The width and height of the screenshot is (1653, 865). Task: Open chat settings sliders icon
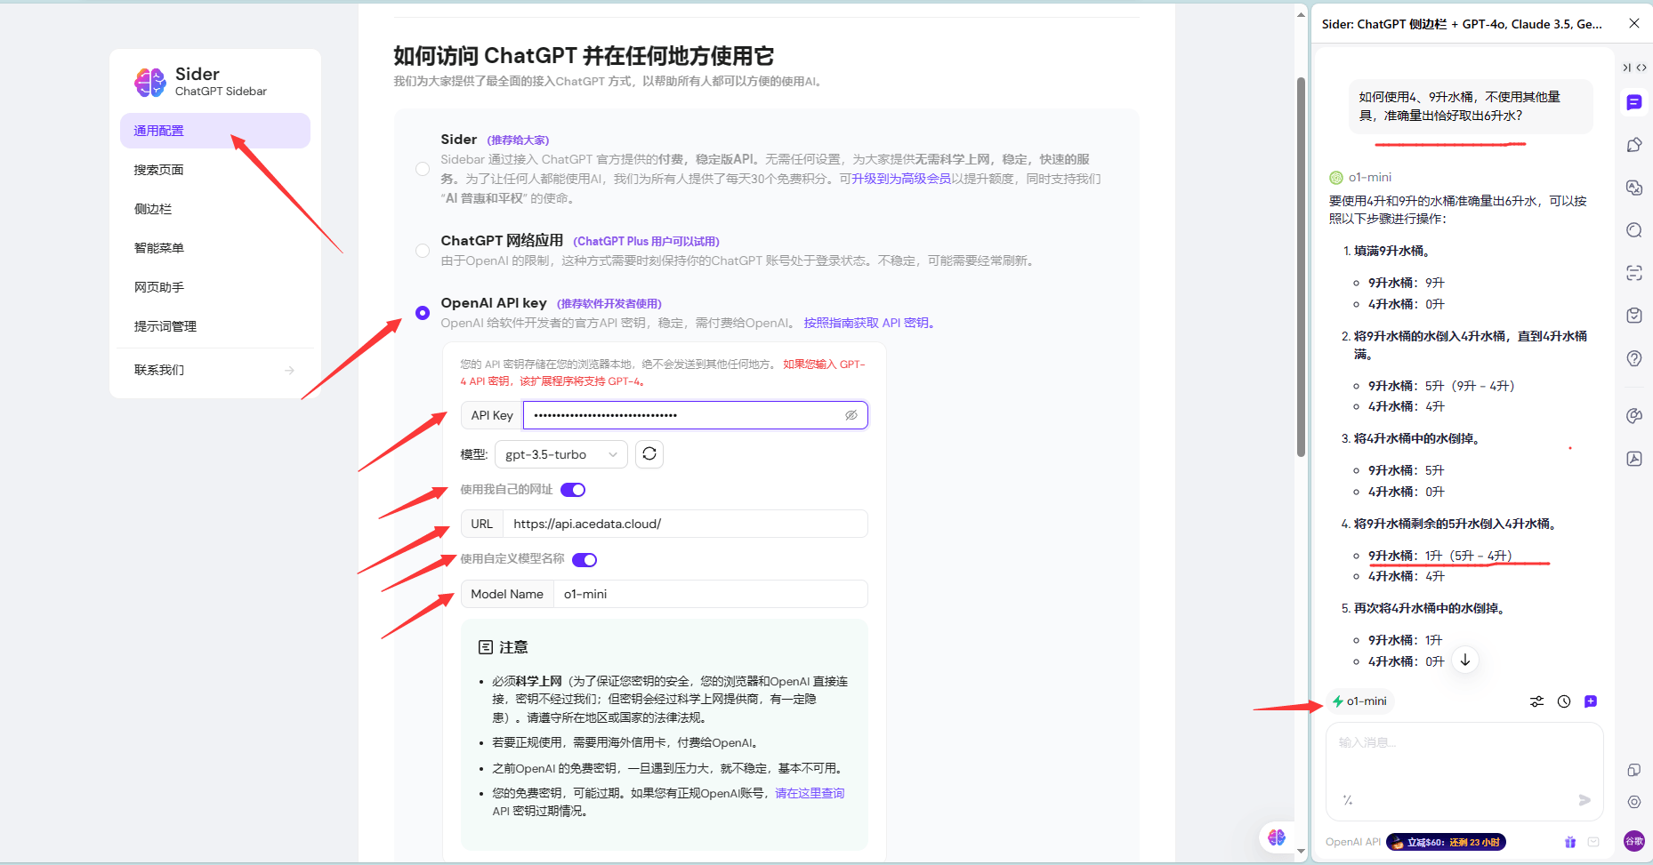tap(1536, 701)
